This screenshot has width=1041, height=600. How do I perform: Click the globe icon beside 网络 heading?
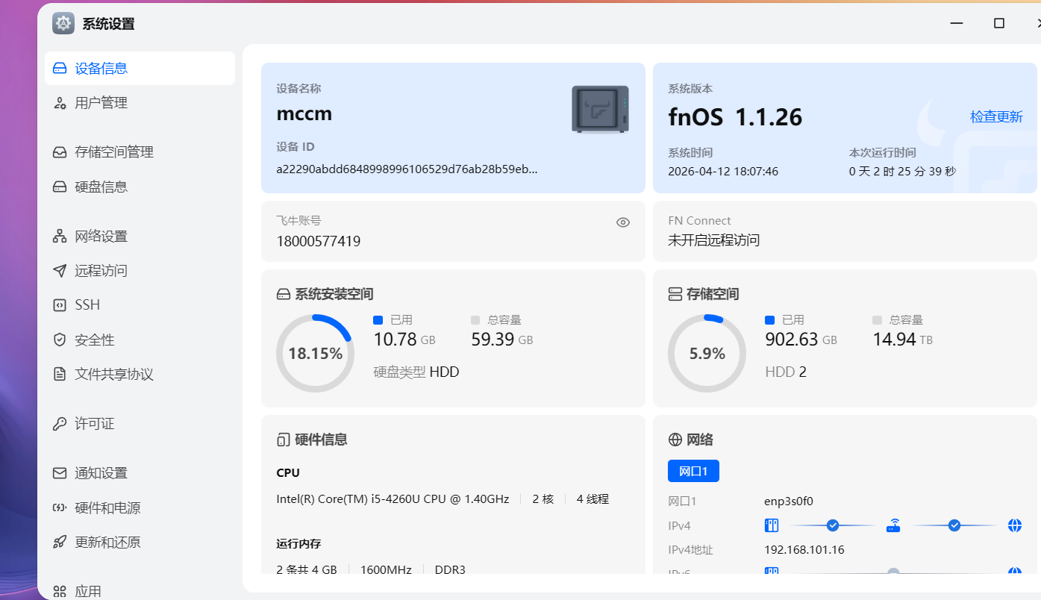pos(675,440)
